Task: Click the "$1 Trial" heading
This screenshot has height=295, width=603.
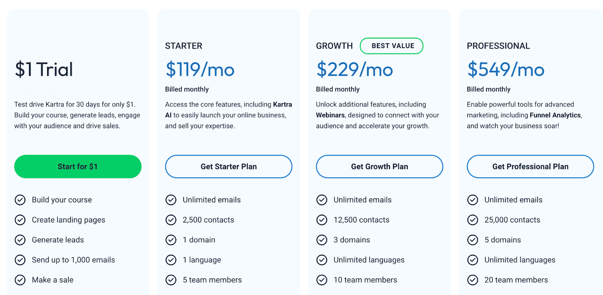Action: [x=43, y=69]
